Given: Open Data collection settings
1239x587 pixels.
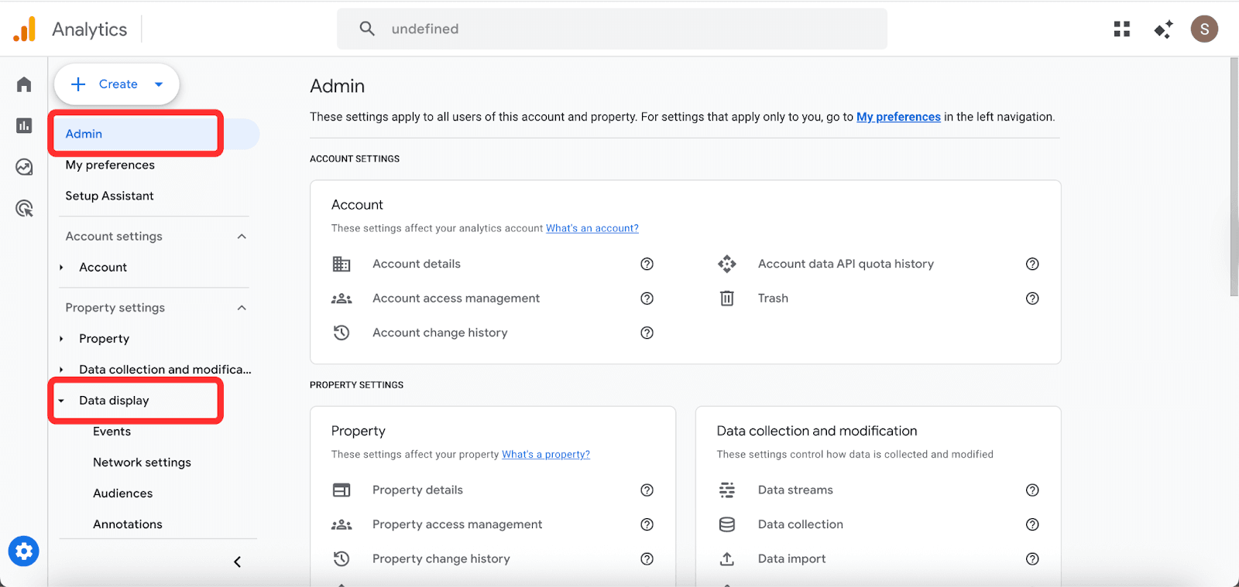Looking at the screenshot, I should [x=801, y=524].
